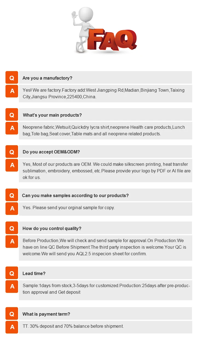
Task: Click the A icon beside factory address answer
Action: pyautogui.click(x=12, y=91)
